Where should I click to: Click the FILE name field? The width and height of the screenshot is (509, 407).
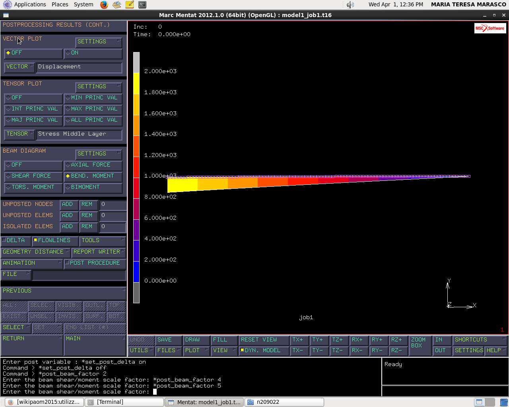click(79, 275)
